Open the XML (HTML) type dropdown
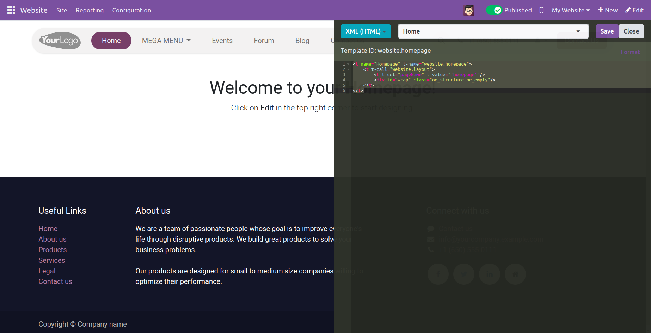Screen dimensions: 651x333 click(366, 31)
